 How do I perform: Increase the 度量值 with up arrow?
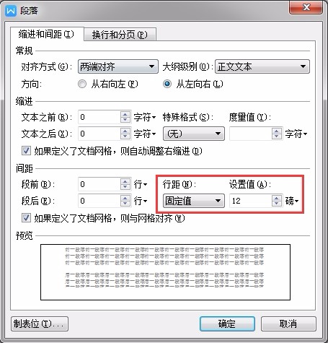[277, 131]
